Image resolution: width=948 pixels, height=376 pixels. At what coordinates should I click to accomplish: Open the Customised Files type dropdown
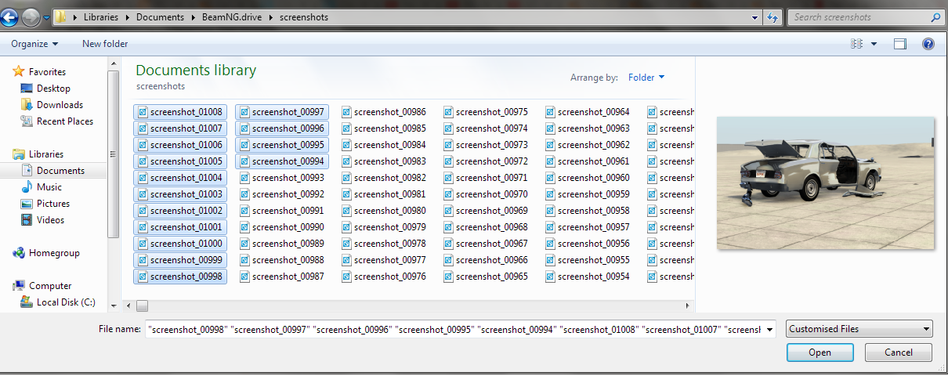859,329
